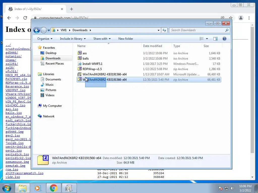Open view options dropdown arrow
258x193 pixels.
coord(207,39)
